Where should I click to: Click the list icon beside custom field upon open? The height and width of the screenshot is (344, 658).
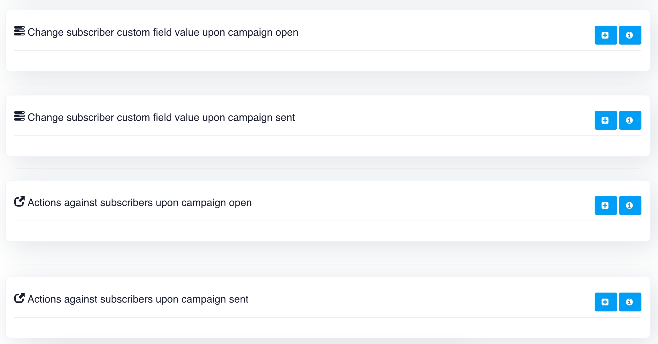pos(19,31)
